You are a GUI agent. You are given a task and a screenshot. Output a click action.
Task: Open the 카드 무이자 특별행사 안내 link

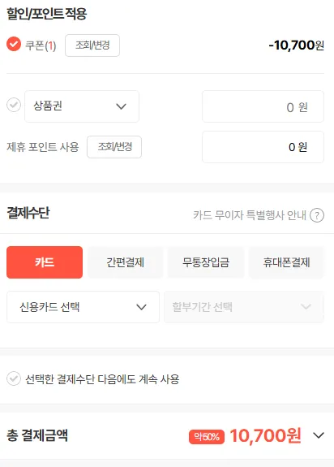[250, 215]
